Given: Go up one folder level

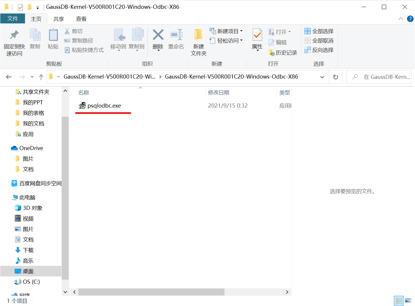Looking at the screenshot, I should (41, 77).
